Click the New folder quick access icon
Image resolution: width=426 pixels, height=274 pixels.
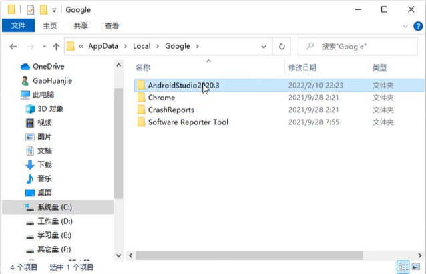tap(44, 10)
